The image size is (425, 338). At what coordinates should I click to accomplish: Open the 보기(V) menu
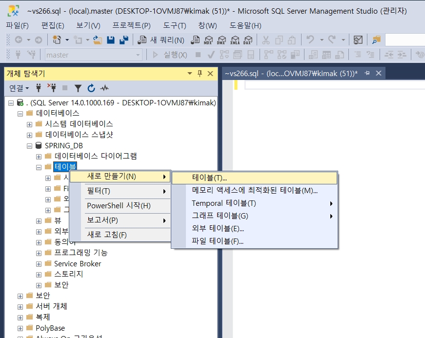coord(88,25)
